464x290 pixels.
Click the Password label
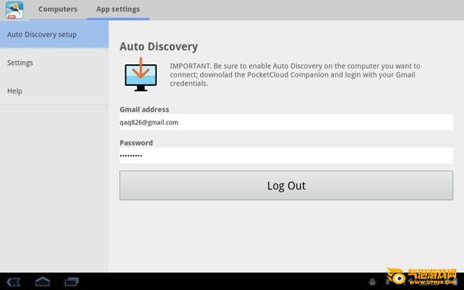pyautogui.click(x=136, y=142)
